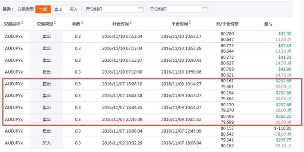Select profit value $41.33
304x152 pixels.
tap(285, 58)
